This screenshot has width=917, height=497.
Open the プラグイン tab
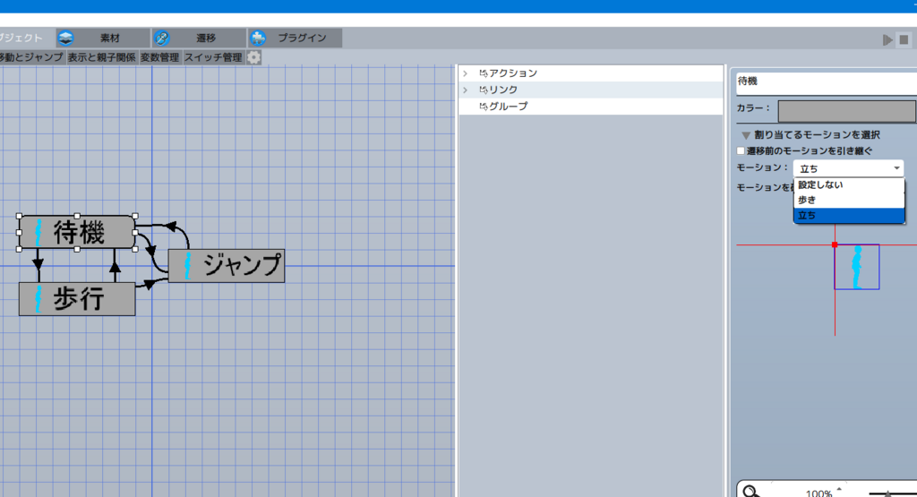[296, 38]
